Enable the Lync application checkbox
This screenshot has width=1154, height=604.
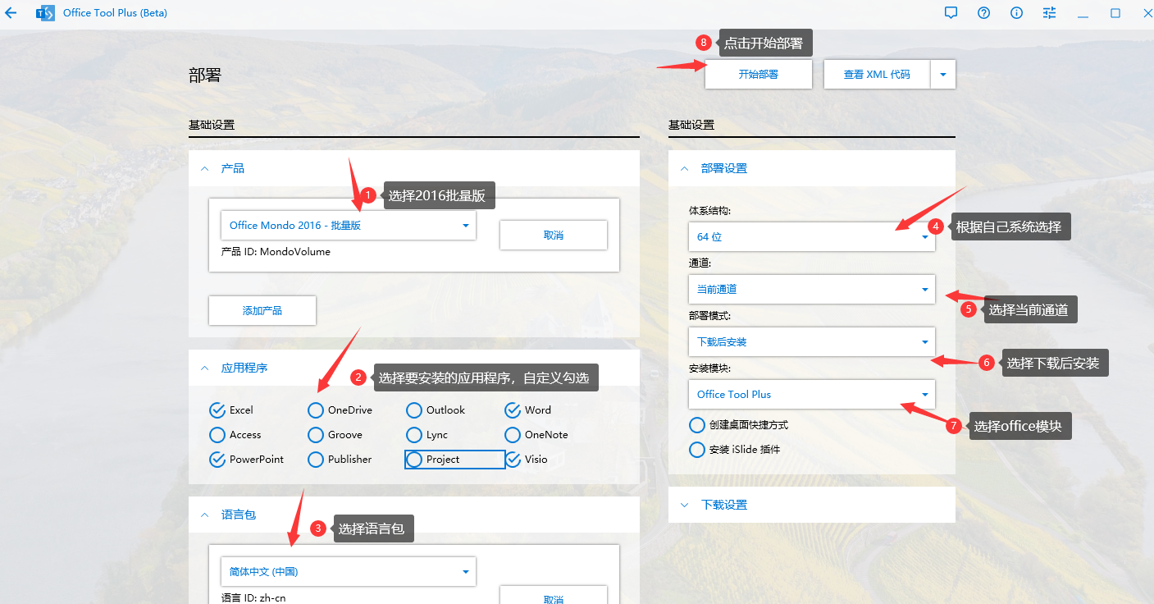coord(414,435)
